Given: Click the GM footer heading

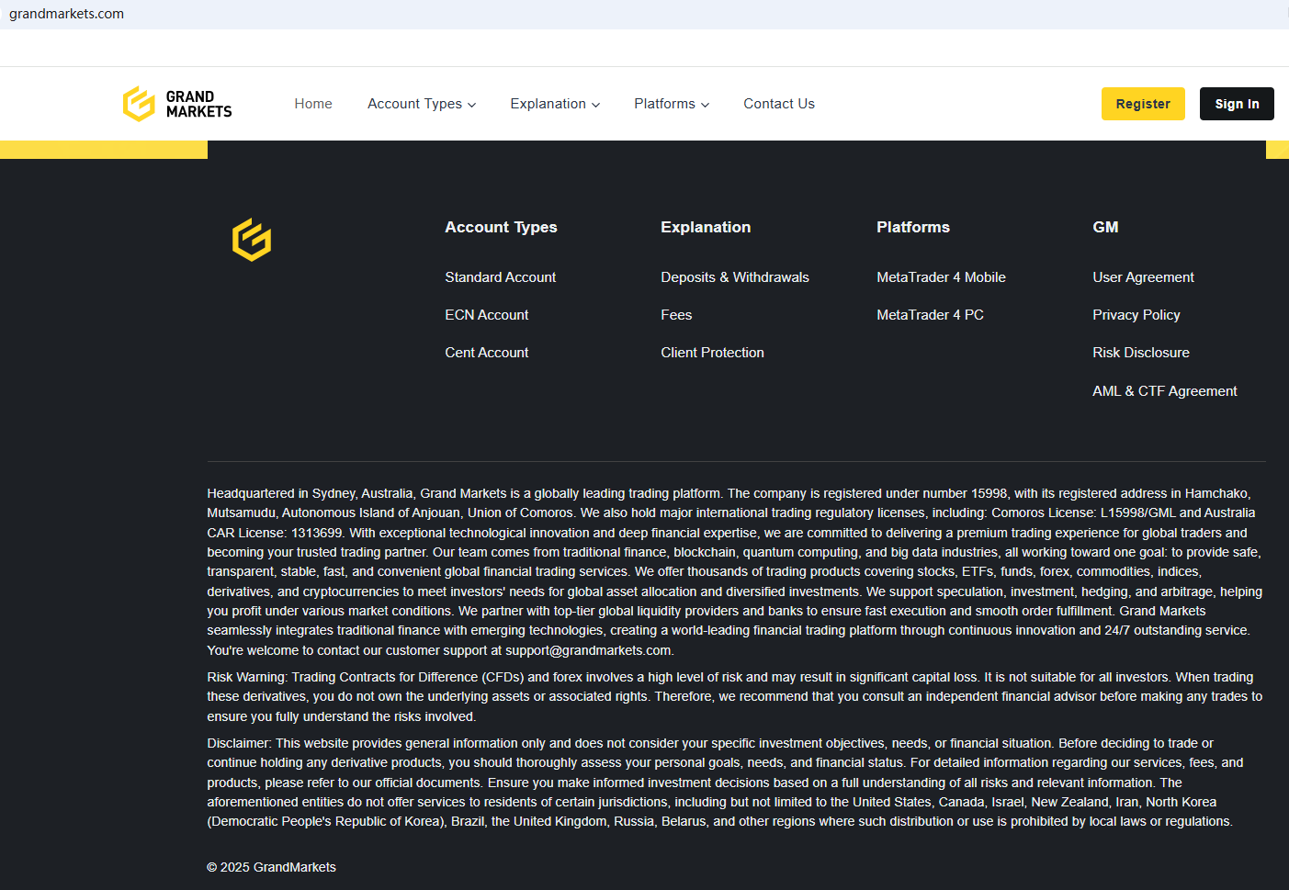Looking at the screenshot, I should tap(1105, 227).
